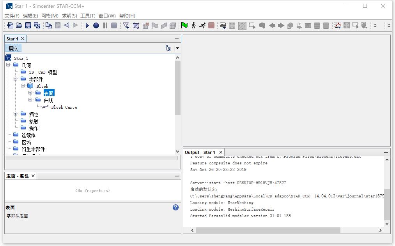Open the 工具(T) menu
The width and height of the screenshot is (395, 246).
88,16
